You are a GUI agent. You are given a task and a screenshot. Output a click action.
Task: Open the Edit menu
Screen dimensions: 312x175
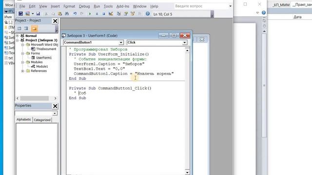(32, 6)
